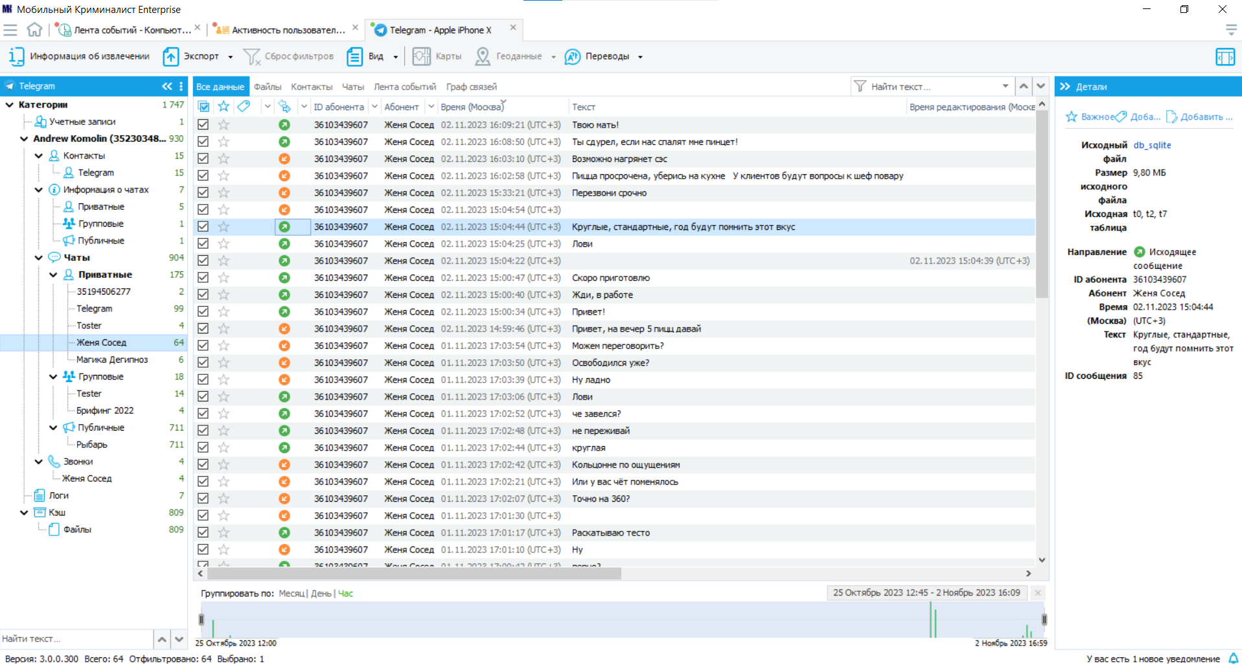The height and width of the screenshot is (665, 1242).
Task: Collapse the Telegram left panel arrows
Action: [167, 86]
